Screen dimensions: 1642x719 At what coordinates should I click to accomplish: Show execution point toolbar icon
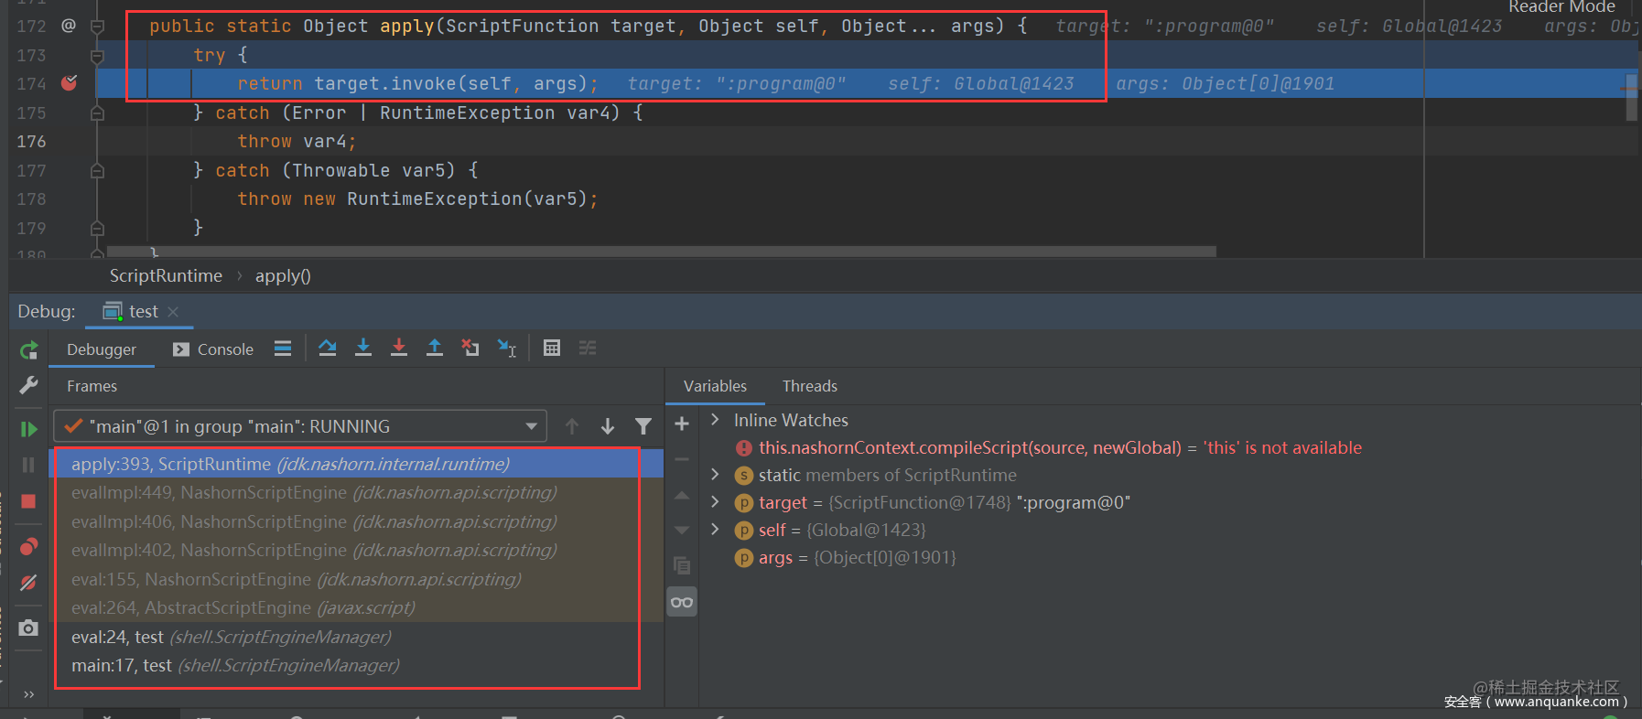(283, 348)
